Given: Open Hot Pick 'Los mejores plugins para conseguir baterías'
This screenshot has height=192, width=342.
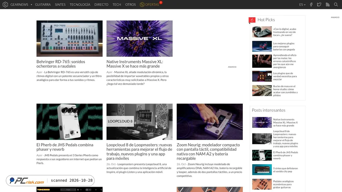Looking at the screenshot, I should [x=284, y=46].
